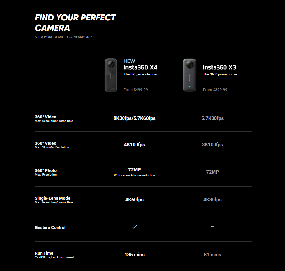Select the Insta360 X4 camera image
This screenshot has width=285, height=271.
tap(111, 75)
